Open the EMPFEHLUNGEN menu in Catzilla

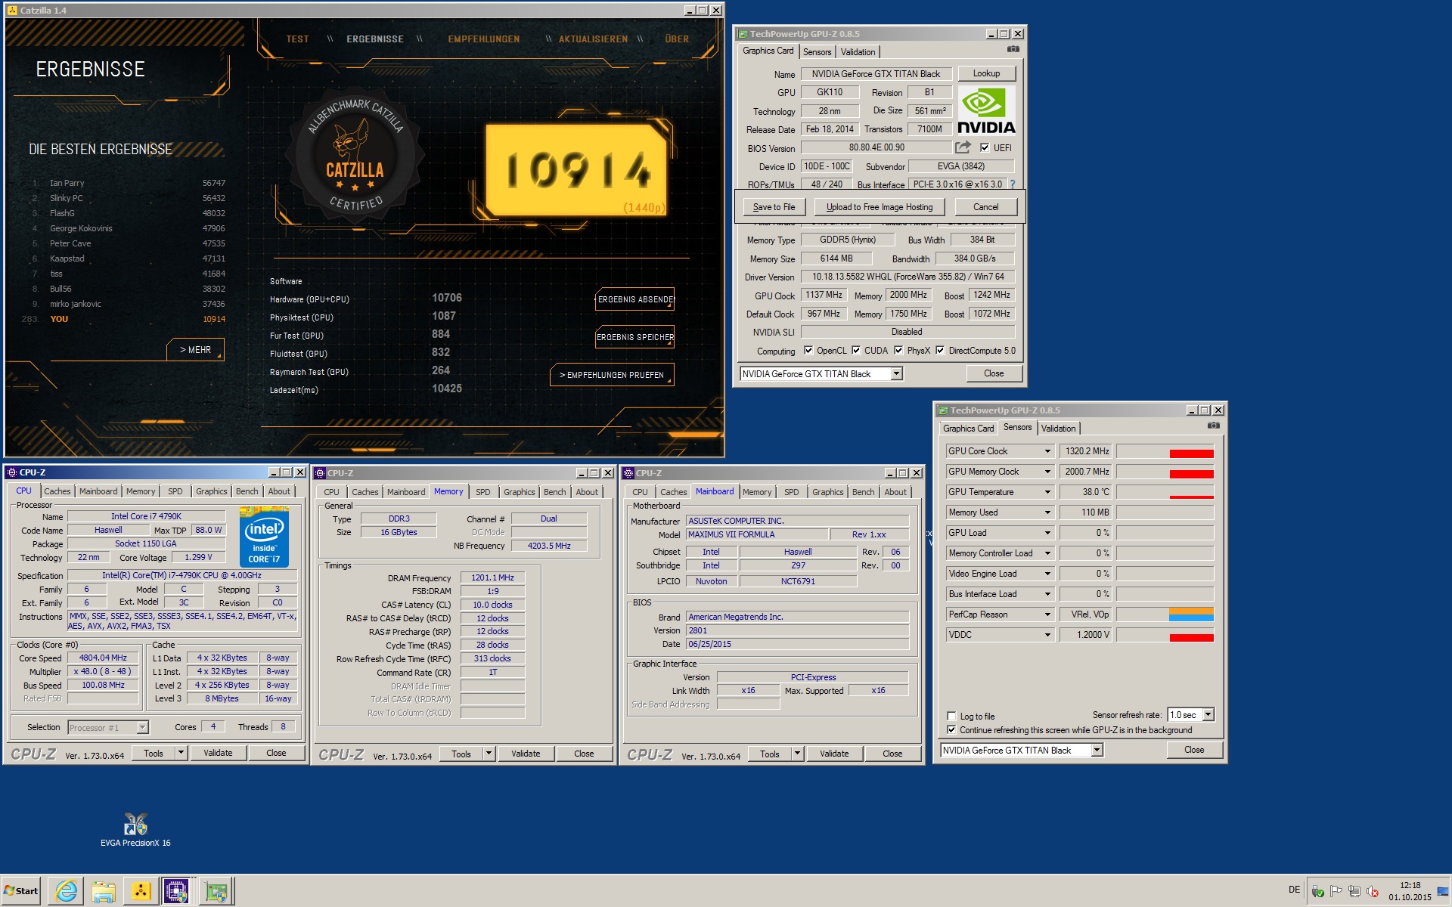coord(483,39)
